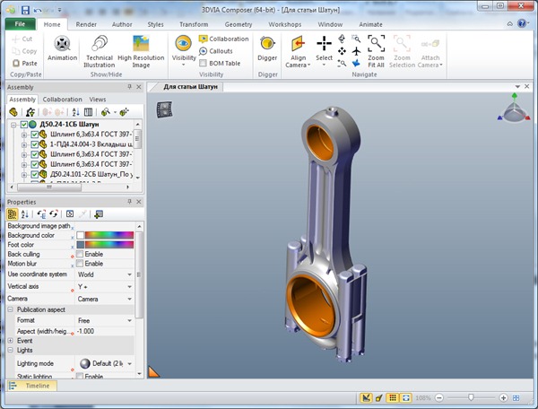Enable Back culling checkbox

click(80, 254)
